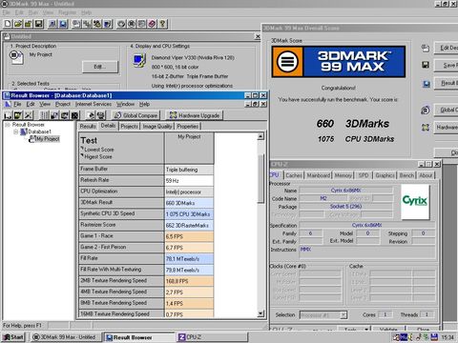Image resolution: width=458 pixels, height=343 pixels.
Task: Open the Internet Services menu in Result Browser
Action: click(94, 104)
